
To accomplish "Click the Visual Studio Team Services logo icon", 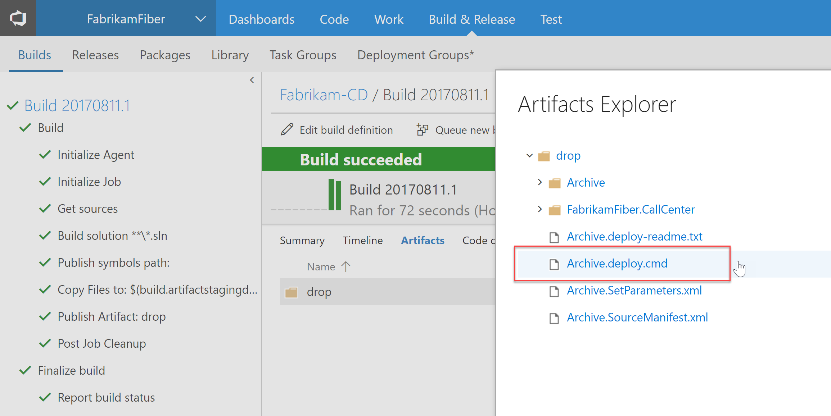I will click(18, 18).
